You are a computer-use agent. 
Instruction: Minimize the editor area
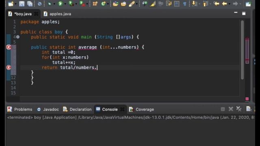[x=236, y=13]
